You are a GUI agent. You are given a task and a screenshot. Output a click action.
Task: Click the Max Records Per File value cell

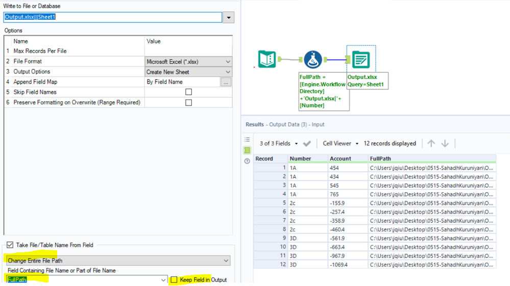pos(188,51)
